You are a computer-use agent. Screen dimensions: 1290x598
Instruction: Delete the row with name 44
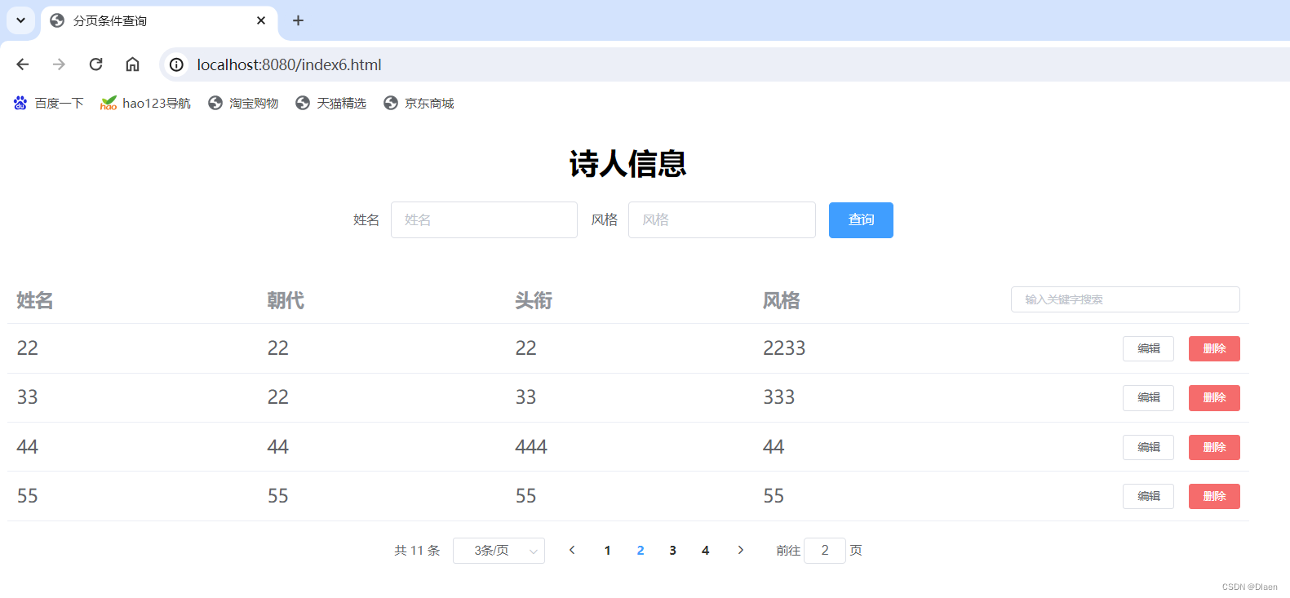coord(1214,447)
